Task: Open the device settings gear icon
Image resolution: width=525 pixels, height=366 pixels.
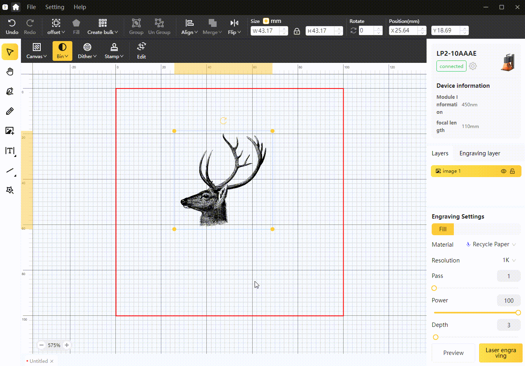Action: (473, 66)
